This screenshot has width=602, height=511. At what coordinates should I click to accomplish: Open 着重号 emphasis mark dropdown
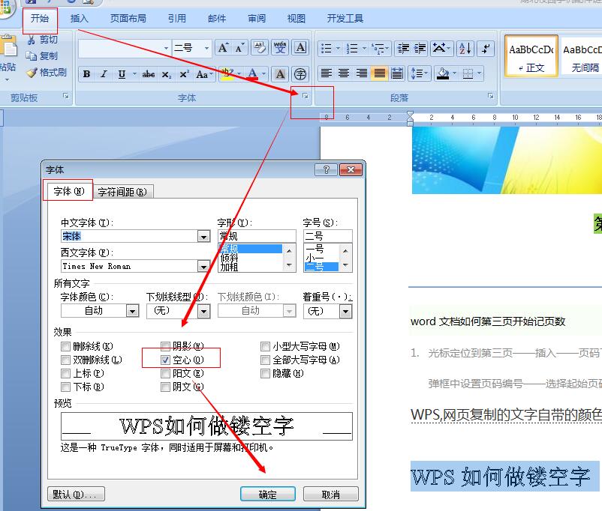point(346,311)
